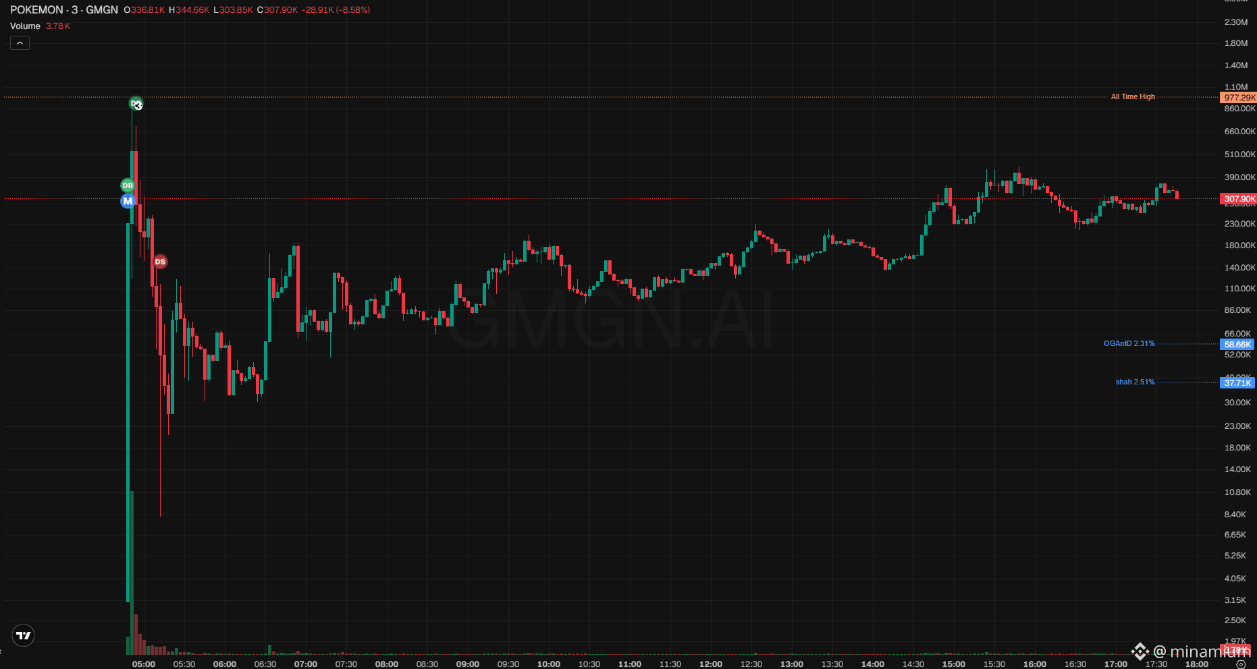This screenshot has height=669, width=1257.
Task: Click the 14:00 time axis label
Action: pyautogui.click(x=873, y=664)
